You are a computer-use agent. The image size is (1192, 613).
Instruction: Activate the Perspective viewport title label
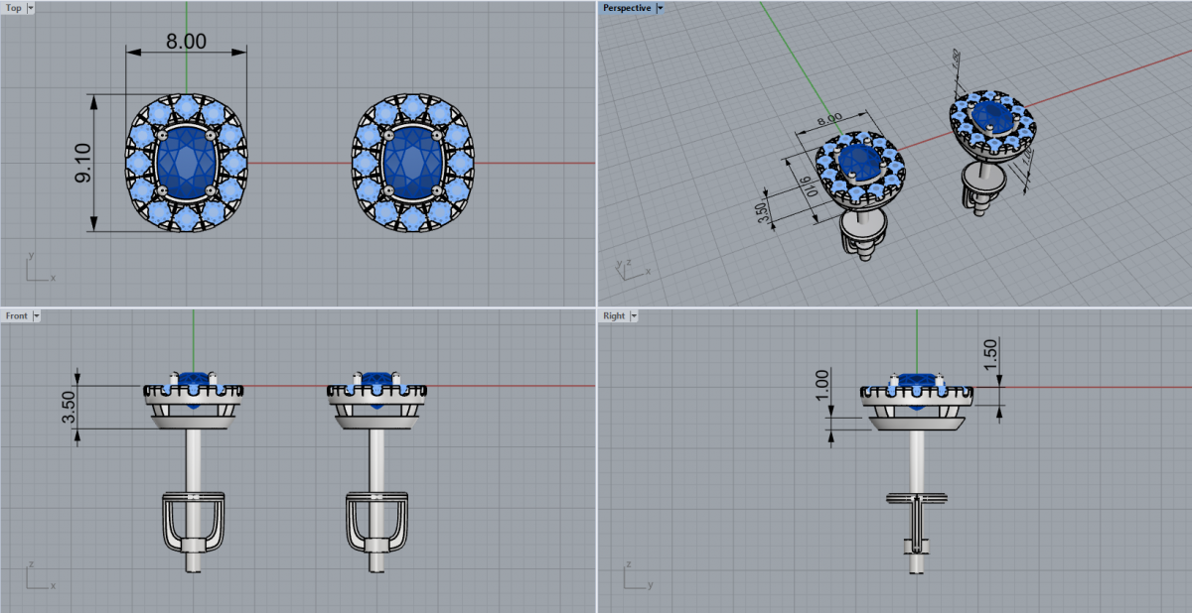(627, 8)
